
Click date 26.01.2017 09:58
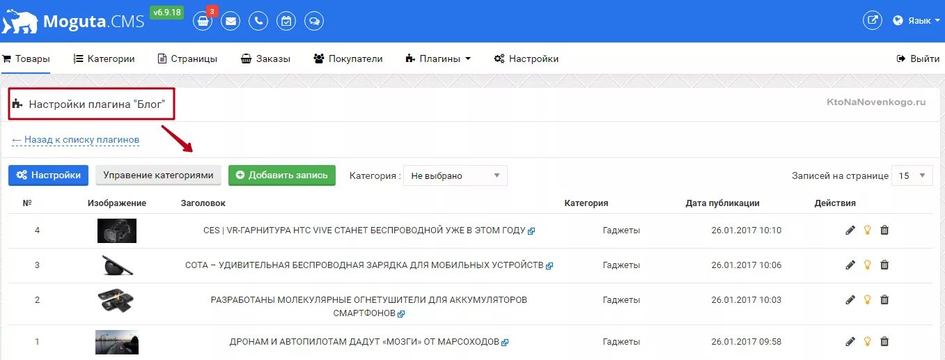(x=747, y=342)
